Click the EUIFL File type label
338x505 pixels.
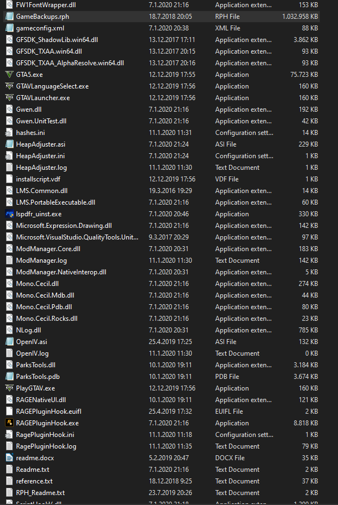(229, 412)
